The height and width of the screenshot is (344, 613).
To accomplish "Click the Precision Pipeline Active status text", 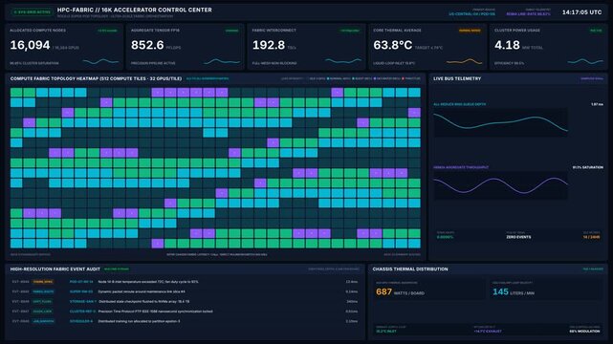I will [x=153, y=63].
